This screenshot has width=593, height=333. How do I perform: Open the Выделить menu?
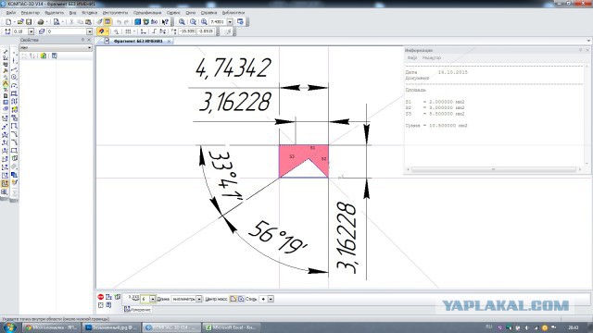[54, 12]
